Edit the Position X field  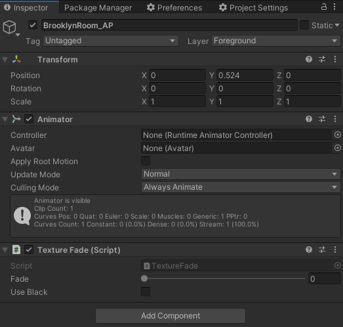(178, 75)
